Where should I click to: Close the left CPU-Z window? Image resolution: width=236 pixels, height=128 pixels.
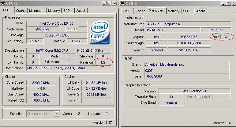(x=114, y=3)
